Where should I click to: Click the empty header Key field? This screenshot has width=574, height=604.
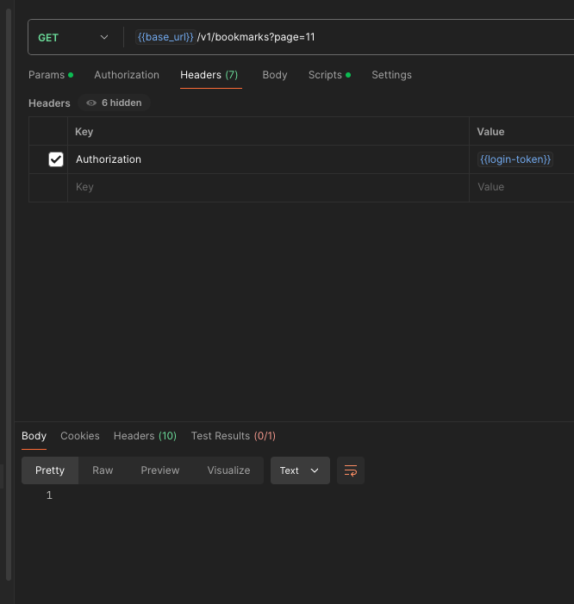[x=268, y=187]
